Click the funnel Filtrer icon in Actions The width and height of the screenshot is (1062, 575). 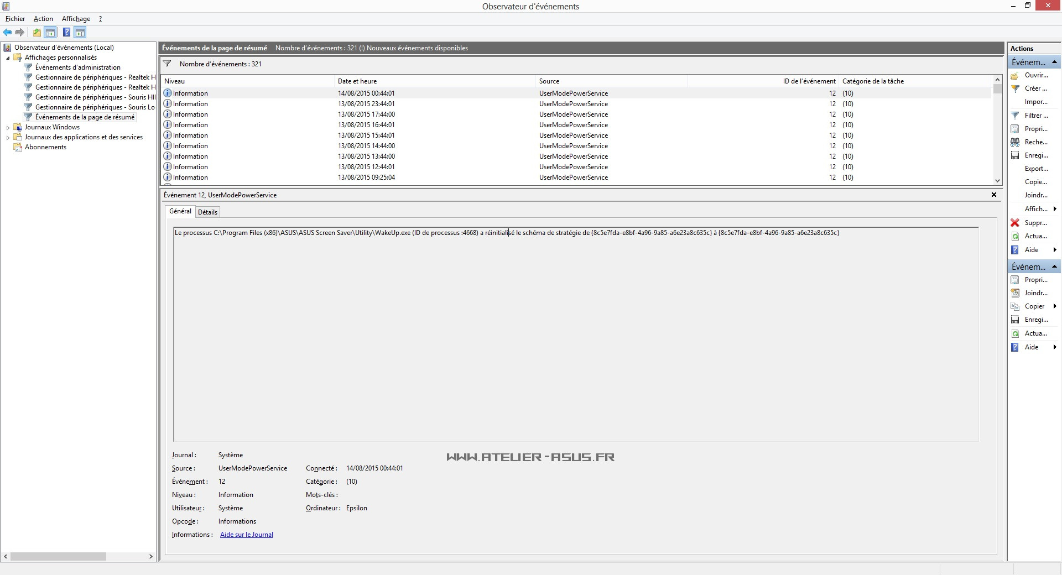click(1015, 116)
